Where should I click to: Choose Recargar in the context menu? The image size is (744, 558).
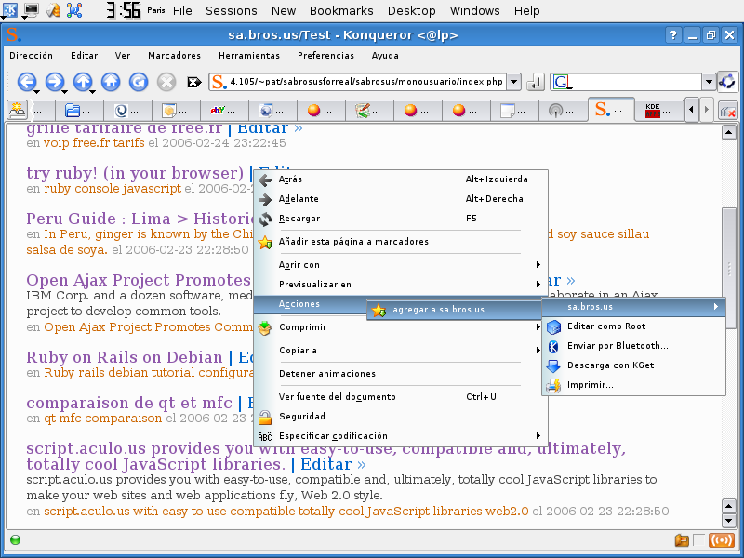tap(401, 219)
